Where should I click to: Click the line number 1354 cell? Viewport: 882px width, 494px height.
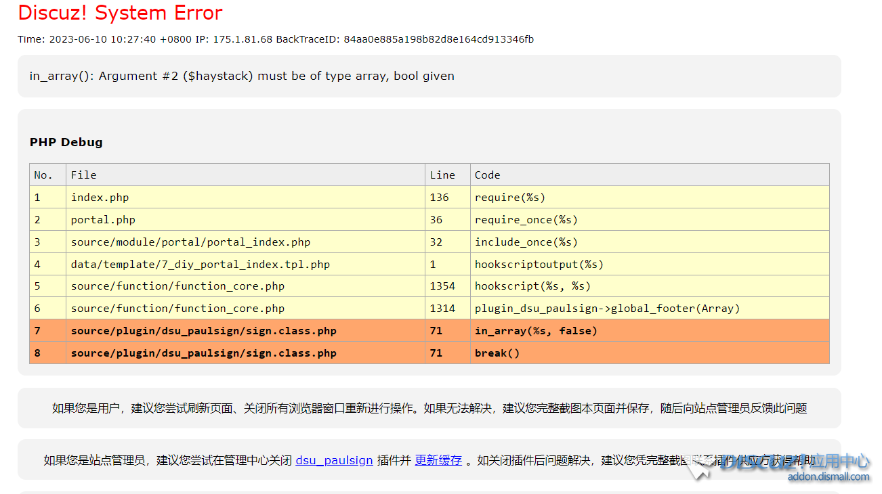[442, 286]
